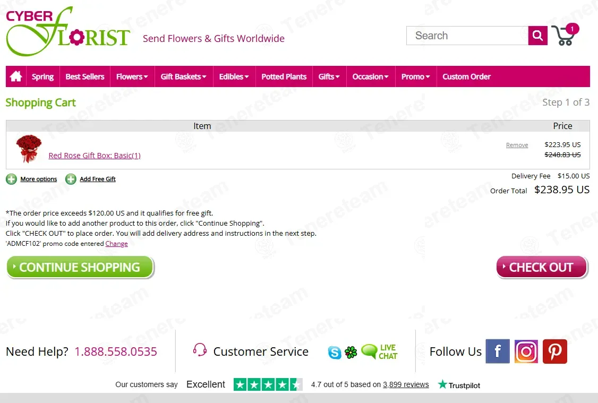598x403 pixels.
Task: Open the 3,899 reviews link
Action: click(x=406, y=385)
